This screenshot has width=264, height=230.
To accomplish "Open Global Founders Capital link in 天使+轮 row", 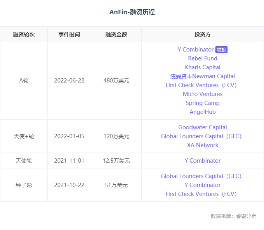I will pyautogui.click(x=201, y=136).
